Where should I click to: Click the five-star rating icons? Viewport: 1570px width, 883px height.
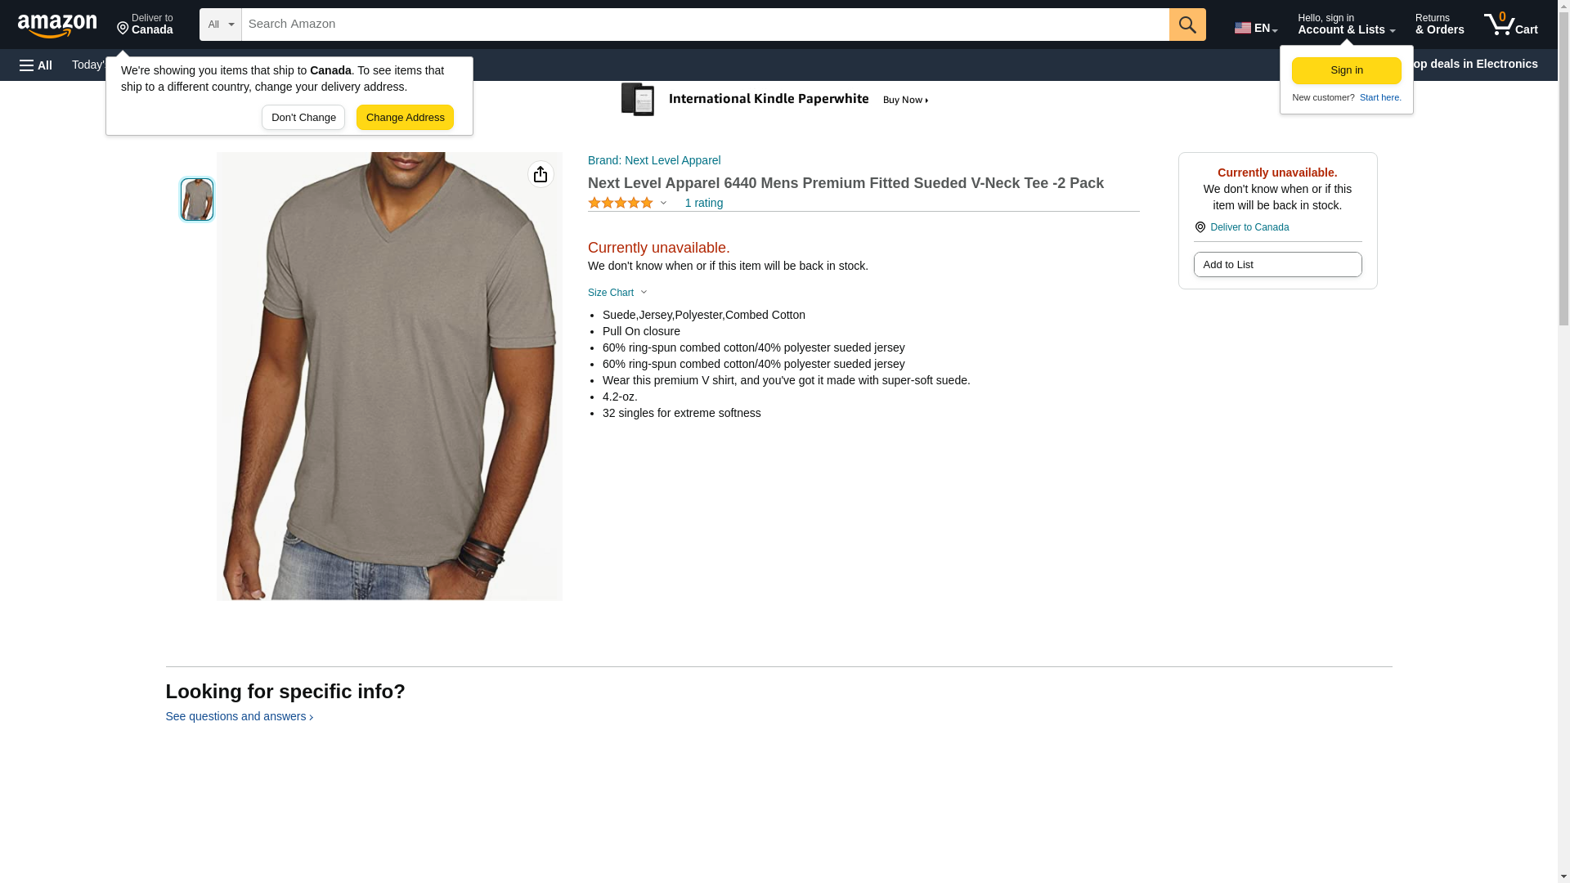click(x=621, y=203)
